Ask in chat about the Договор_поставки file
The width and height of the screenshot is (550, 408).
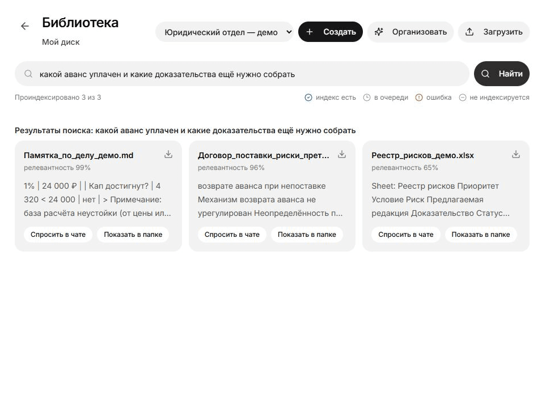(x=232, y=235)
